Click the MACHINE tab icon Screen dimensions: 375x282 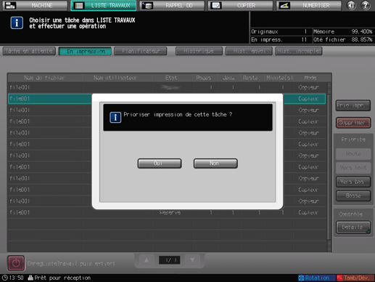(10, 5)
